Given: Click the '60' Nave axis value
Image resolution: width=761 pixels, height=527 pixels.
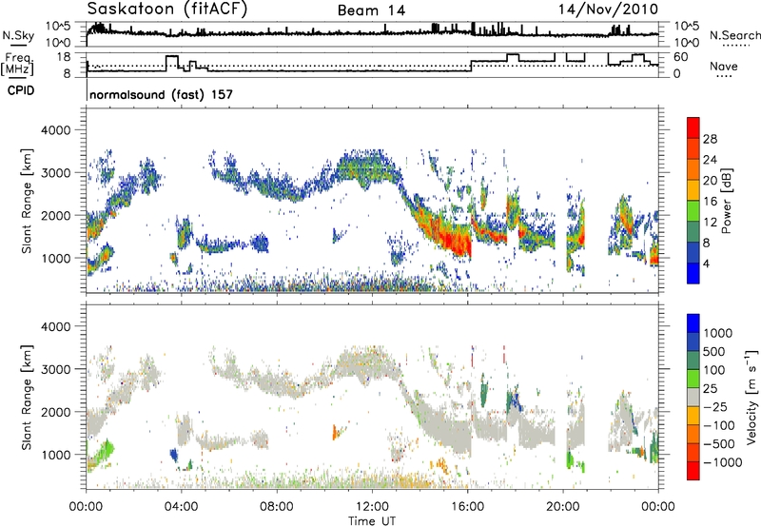Looking at the screenshot, I should coord(680,57).
